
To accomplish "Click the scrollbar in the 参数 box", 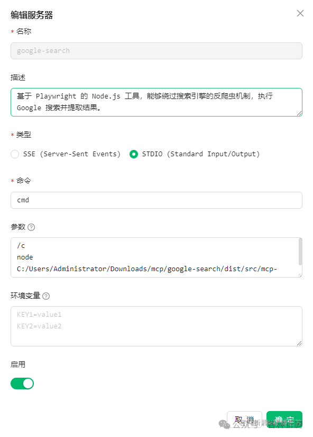I will click(x=300, y=252).
